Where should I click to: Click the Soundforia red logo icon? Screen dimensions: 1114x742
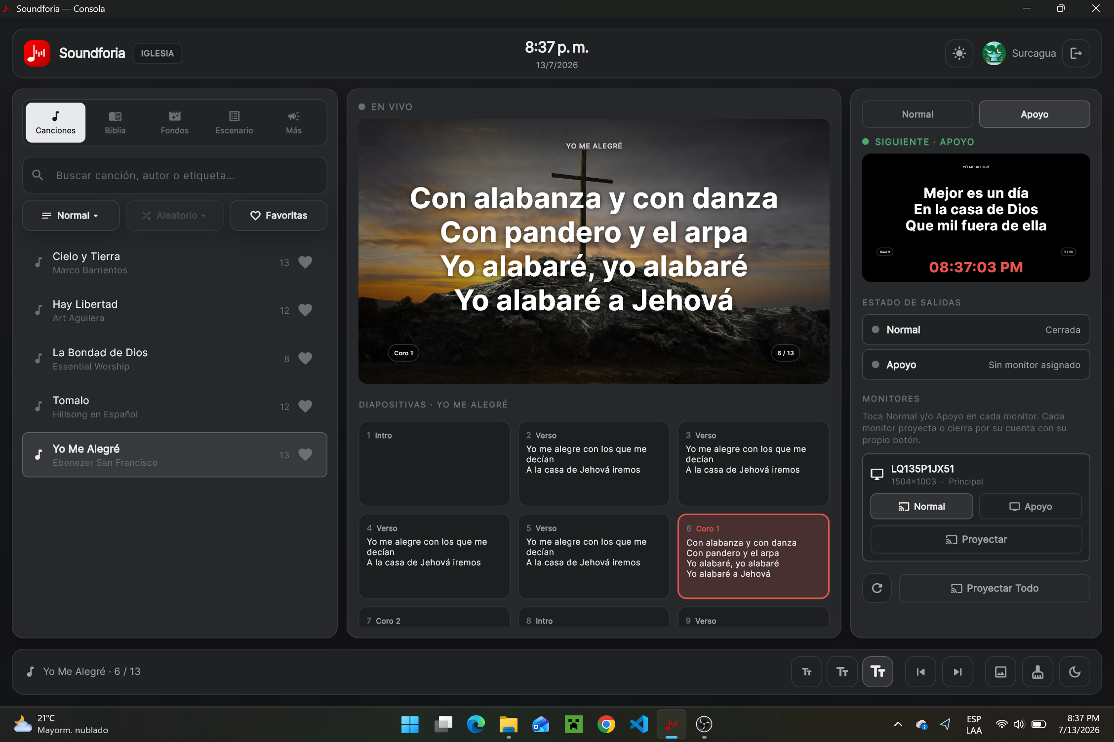tap(37, 53)
